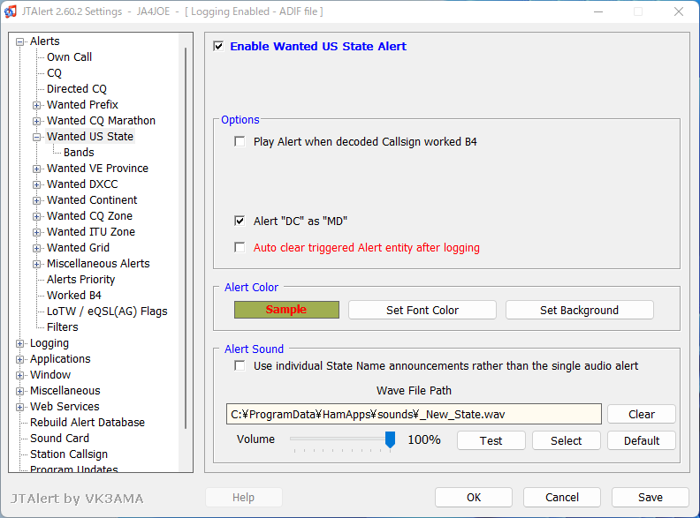Expand the Web Services section

19,407
